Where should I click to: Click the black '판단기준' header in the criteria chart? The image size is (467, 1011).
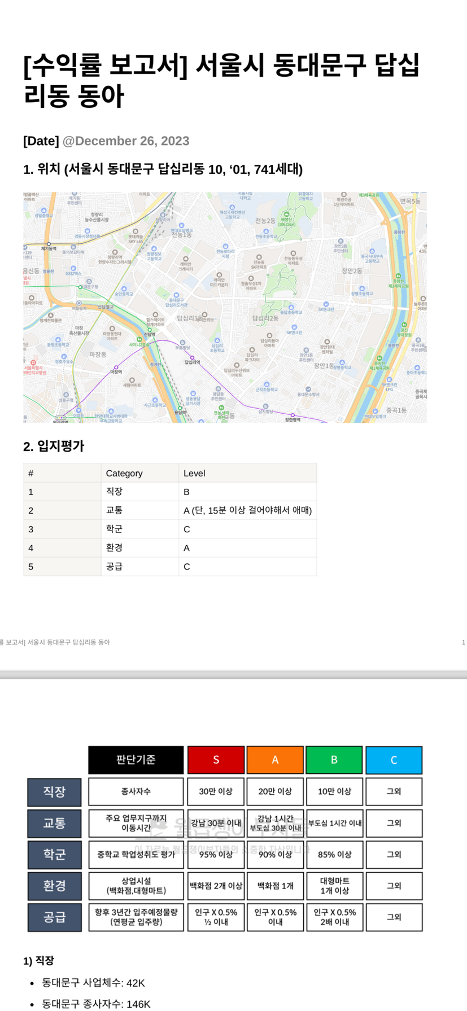(x=136, y=760)
